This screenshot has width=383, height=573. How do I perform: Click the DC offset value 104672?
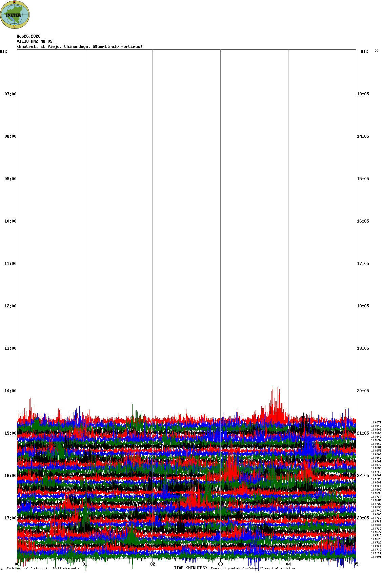click(x=376, y=422)
